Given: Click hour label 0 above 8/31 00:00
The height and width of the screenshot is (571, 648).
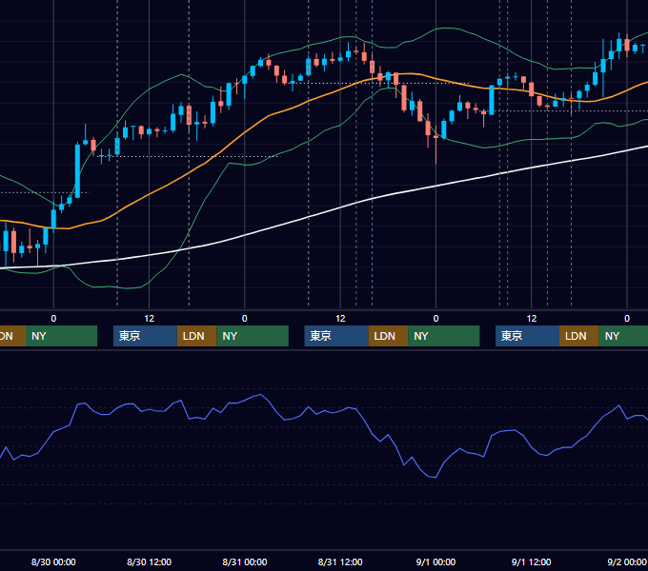Looking at the screenshot, I should (x=245, y=318).
